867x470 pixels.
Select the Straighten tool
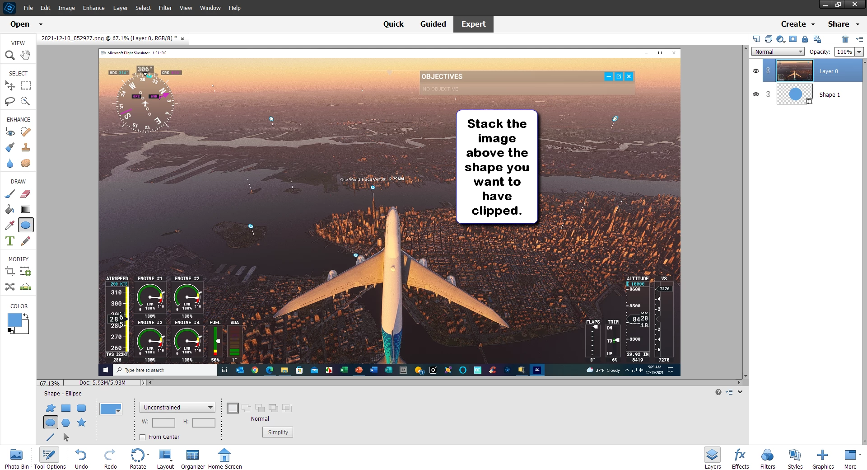pyautogui.click(x=26, y=287)
